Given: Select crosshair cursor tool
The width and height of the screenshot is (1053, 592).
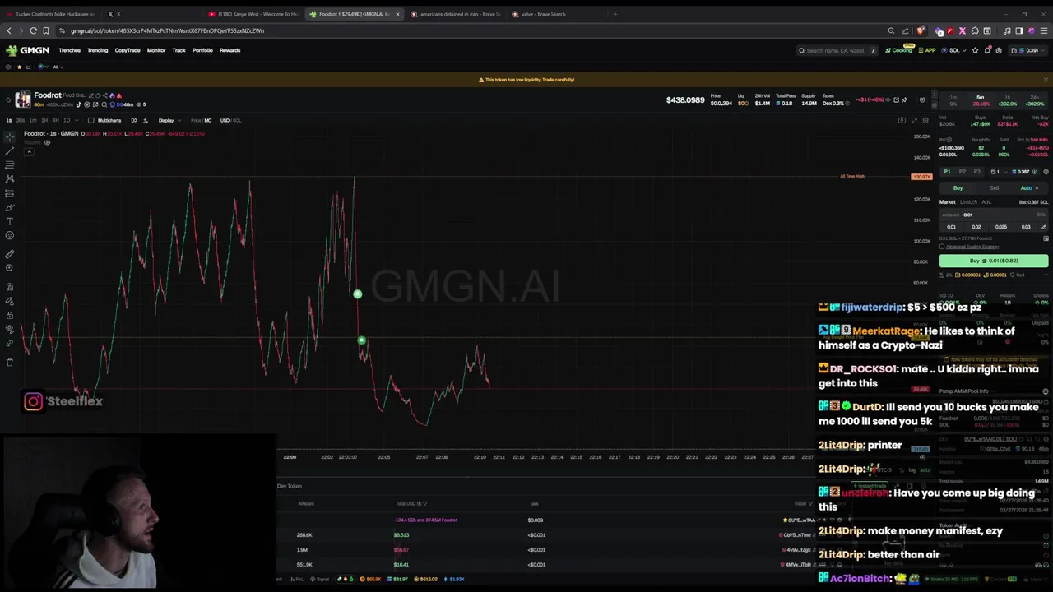Looking at the screenshot, I should pos(9,136).
